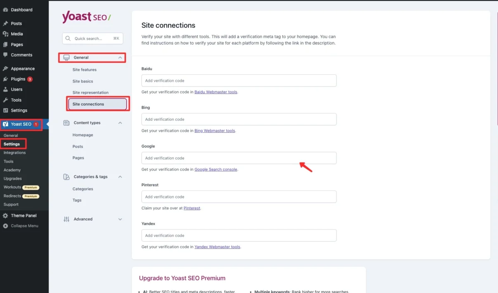Follow the Google Search console link

(216, 169)
